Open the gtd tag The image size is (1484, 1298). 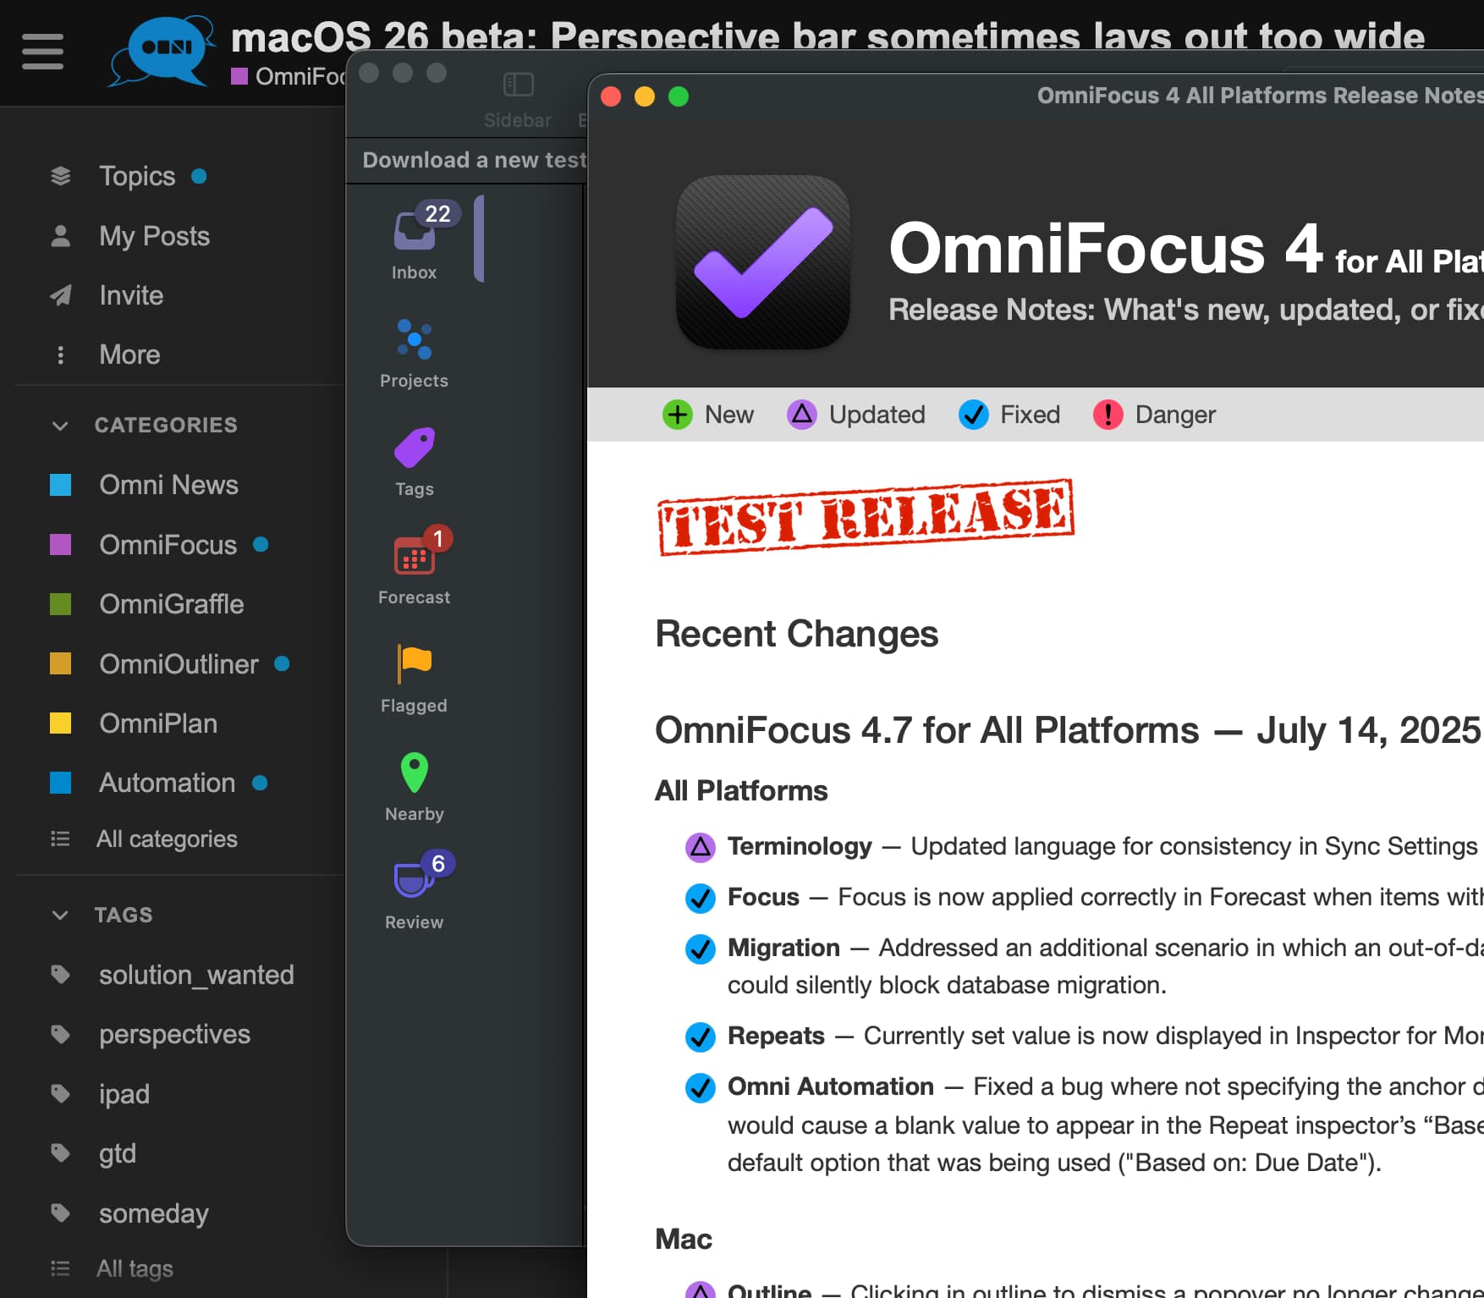click(x=118, y=1153)
